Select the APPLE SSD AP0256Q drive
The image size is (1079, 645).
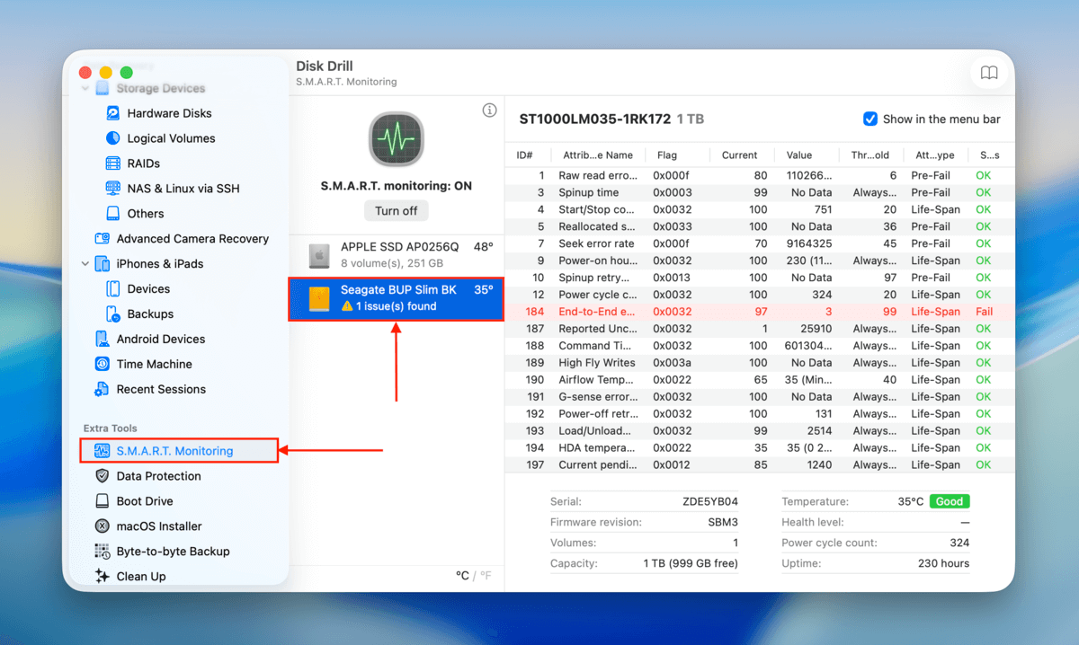[396, 253]
